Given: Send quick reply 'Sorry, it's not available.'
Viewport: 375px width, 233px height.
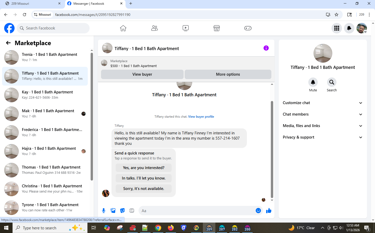Looking at the screenshot, I should (143, 189).
